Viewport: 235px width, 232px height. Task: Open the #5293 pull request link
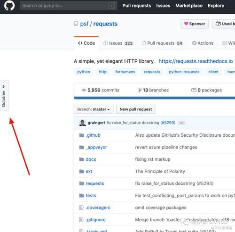coord(168,123)
